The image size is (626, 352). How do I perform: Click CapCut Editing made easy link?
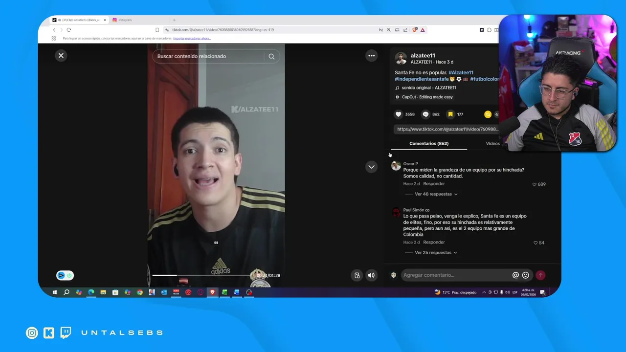tap(424, 97)
